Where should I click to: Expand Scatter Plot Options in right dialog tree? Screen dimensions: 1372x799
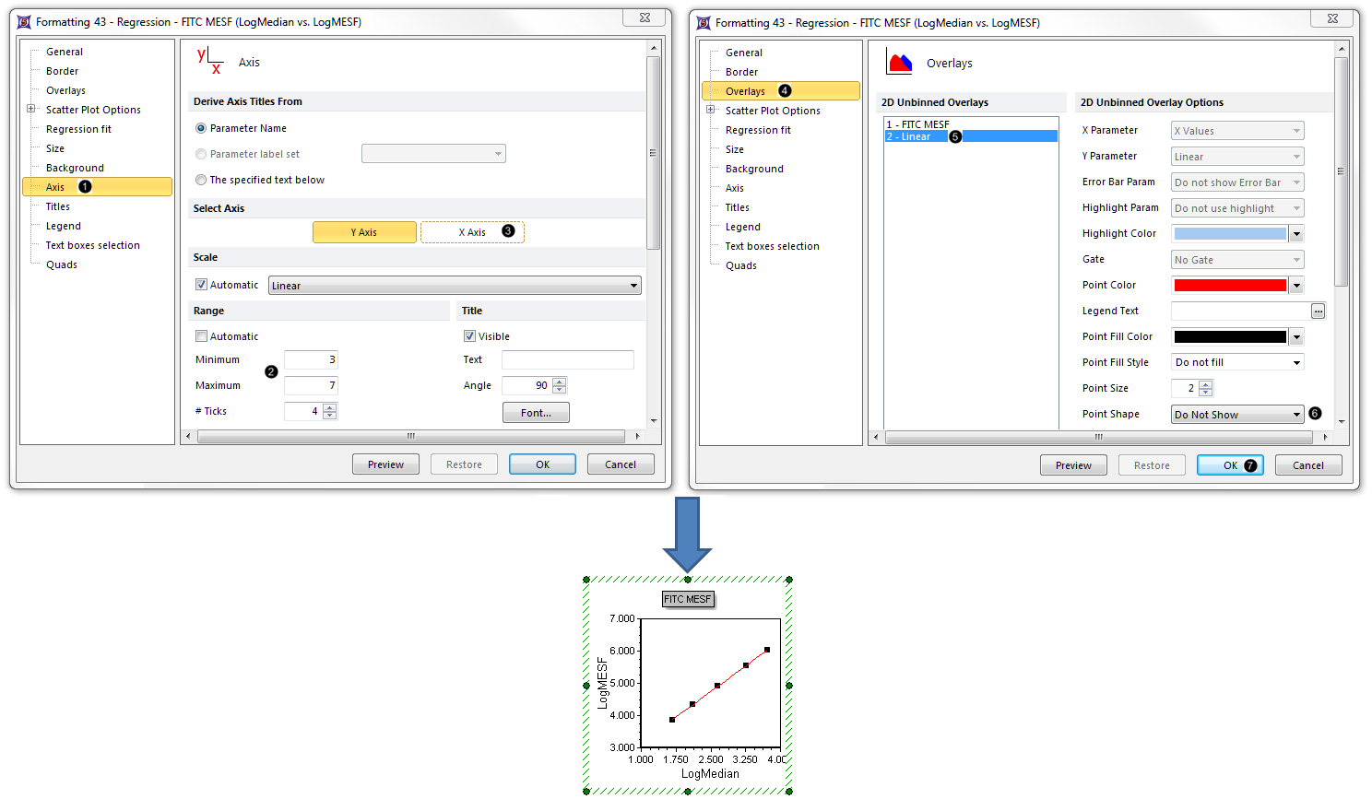[x=711, y=110]
